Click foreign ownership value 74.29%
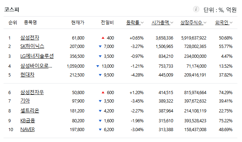 226,93
